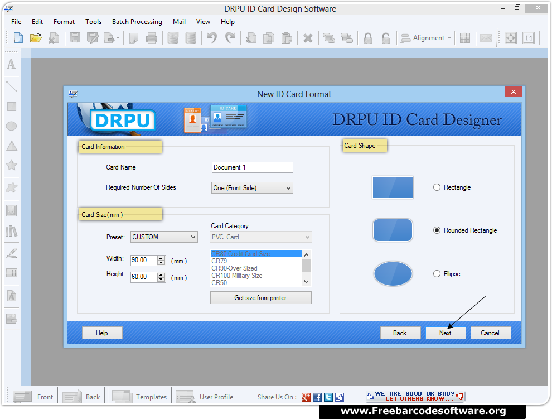Select the Ellipse shape tool in sidebar
The width and height of the screenshot is (552, 419).
click(x=11, y=126)
